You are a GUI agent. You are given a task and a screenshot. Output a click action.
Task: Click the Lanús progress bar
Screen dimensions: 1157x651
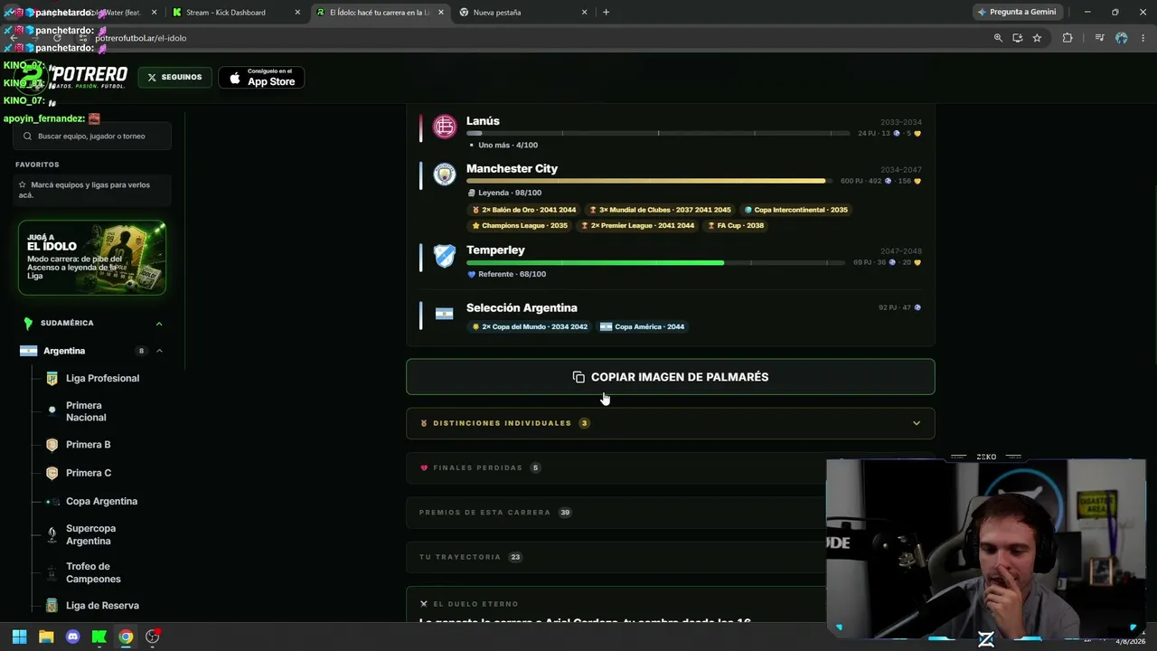(658, 133)
